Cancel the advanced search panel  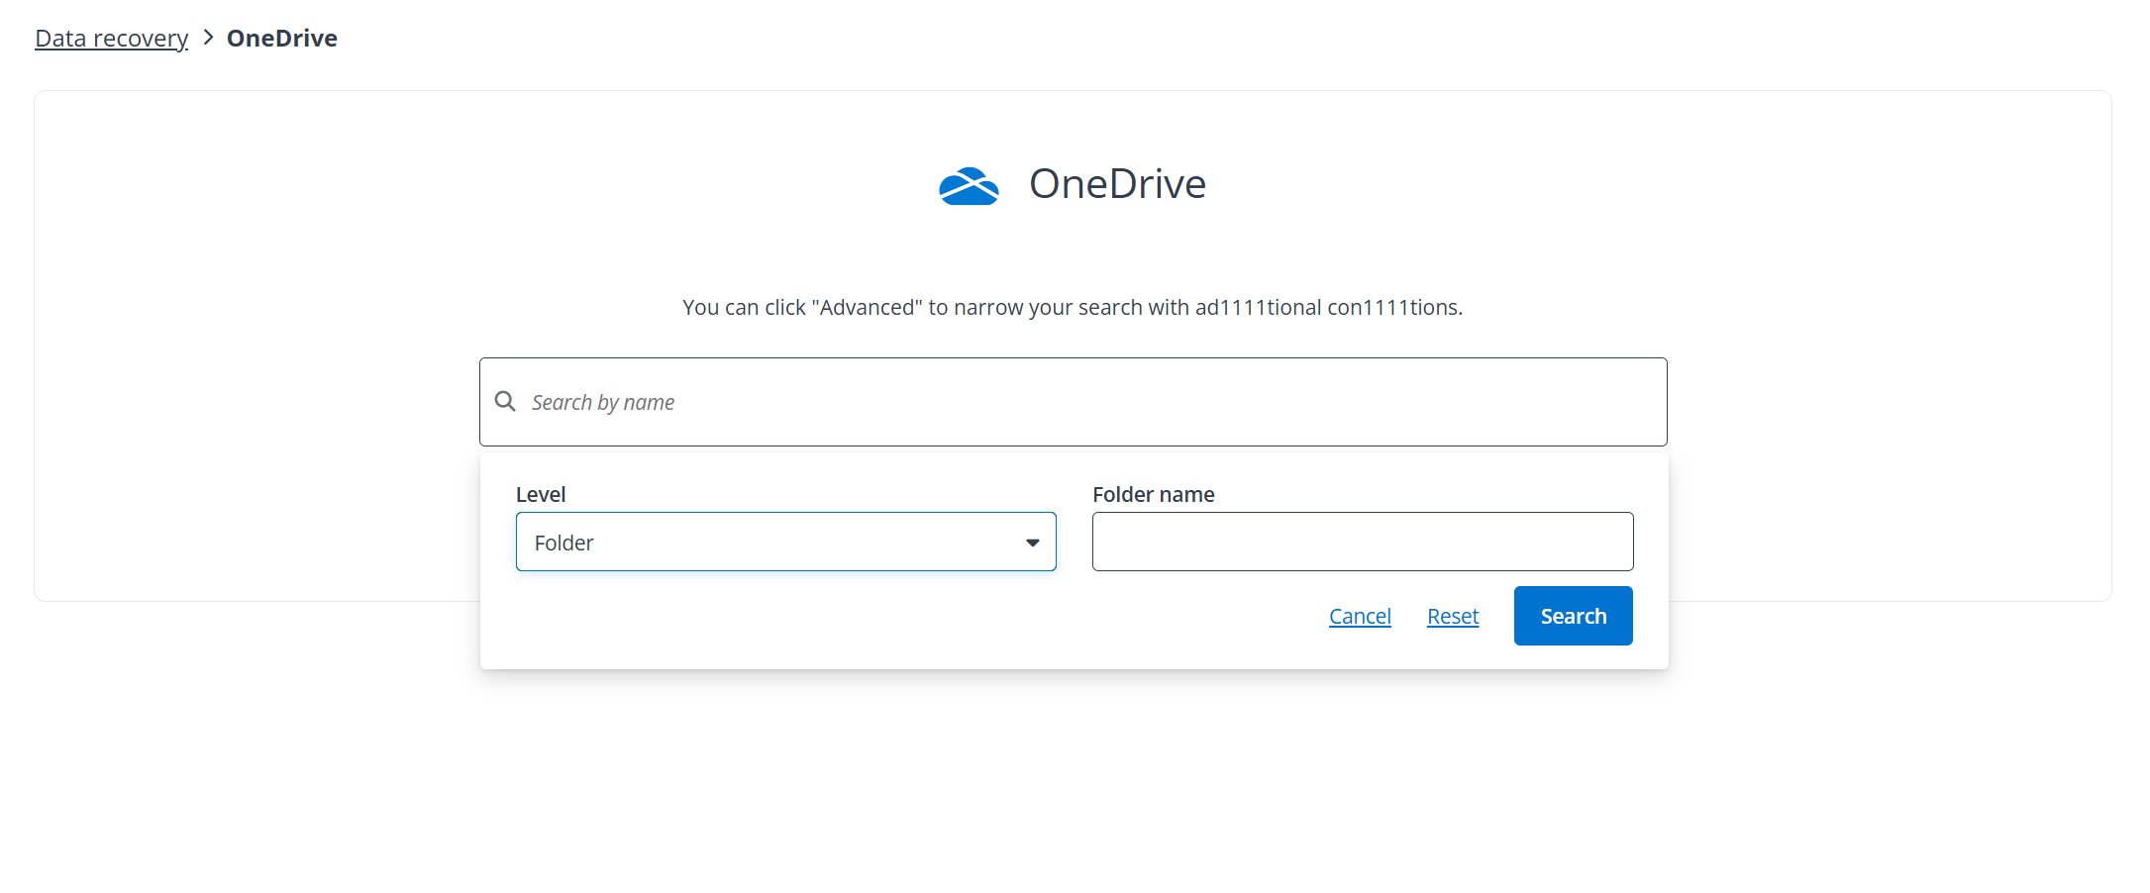point(1359,616)
